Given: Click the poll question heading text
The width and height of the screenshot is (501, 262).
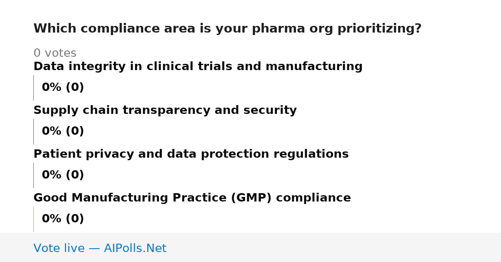Looking at the screenshot, I should tap(228, 29).
